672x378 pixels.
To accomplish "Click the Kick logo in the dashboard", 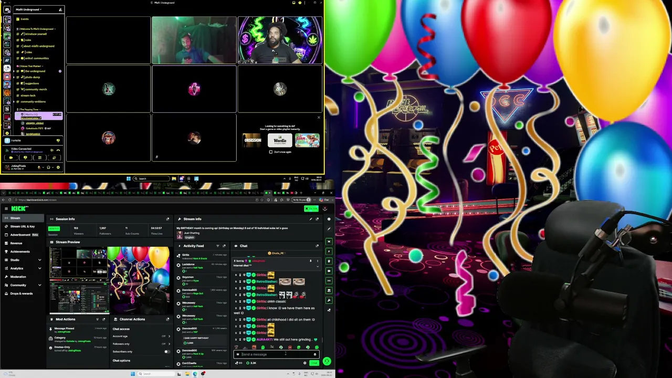I will pyautogui.click(x=19, y=208).
